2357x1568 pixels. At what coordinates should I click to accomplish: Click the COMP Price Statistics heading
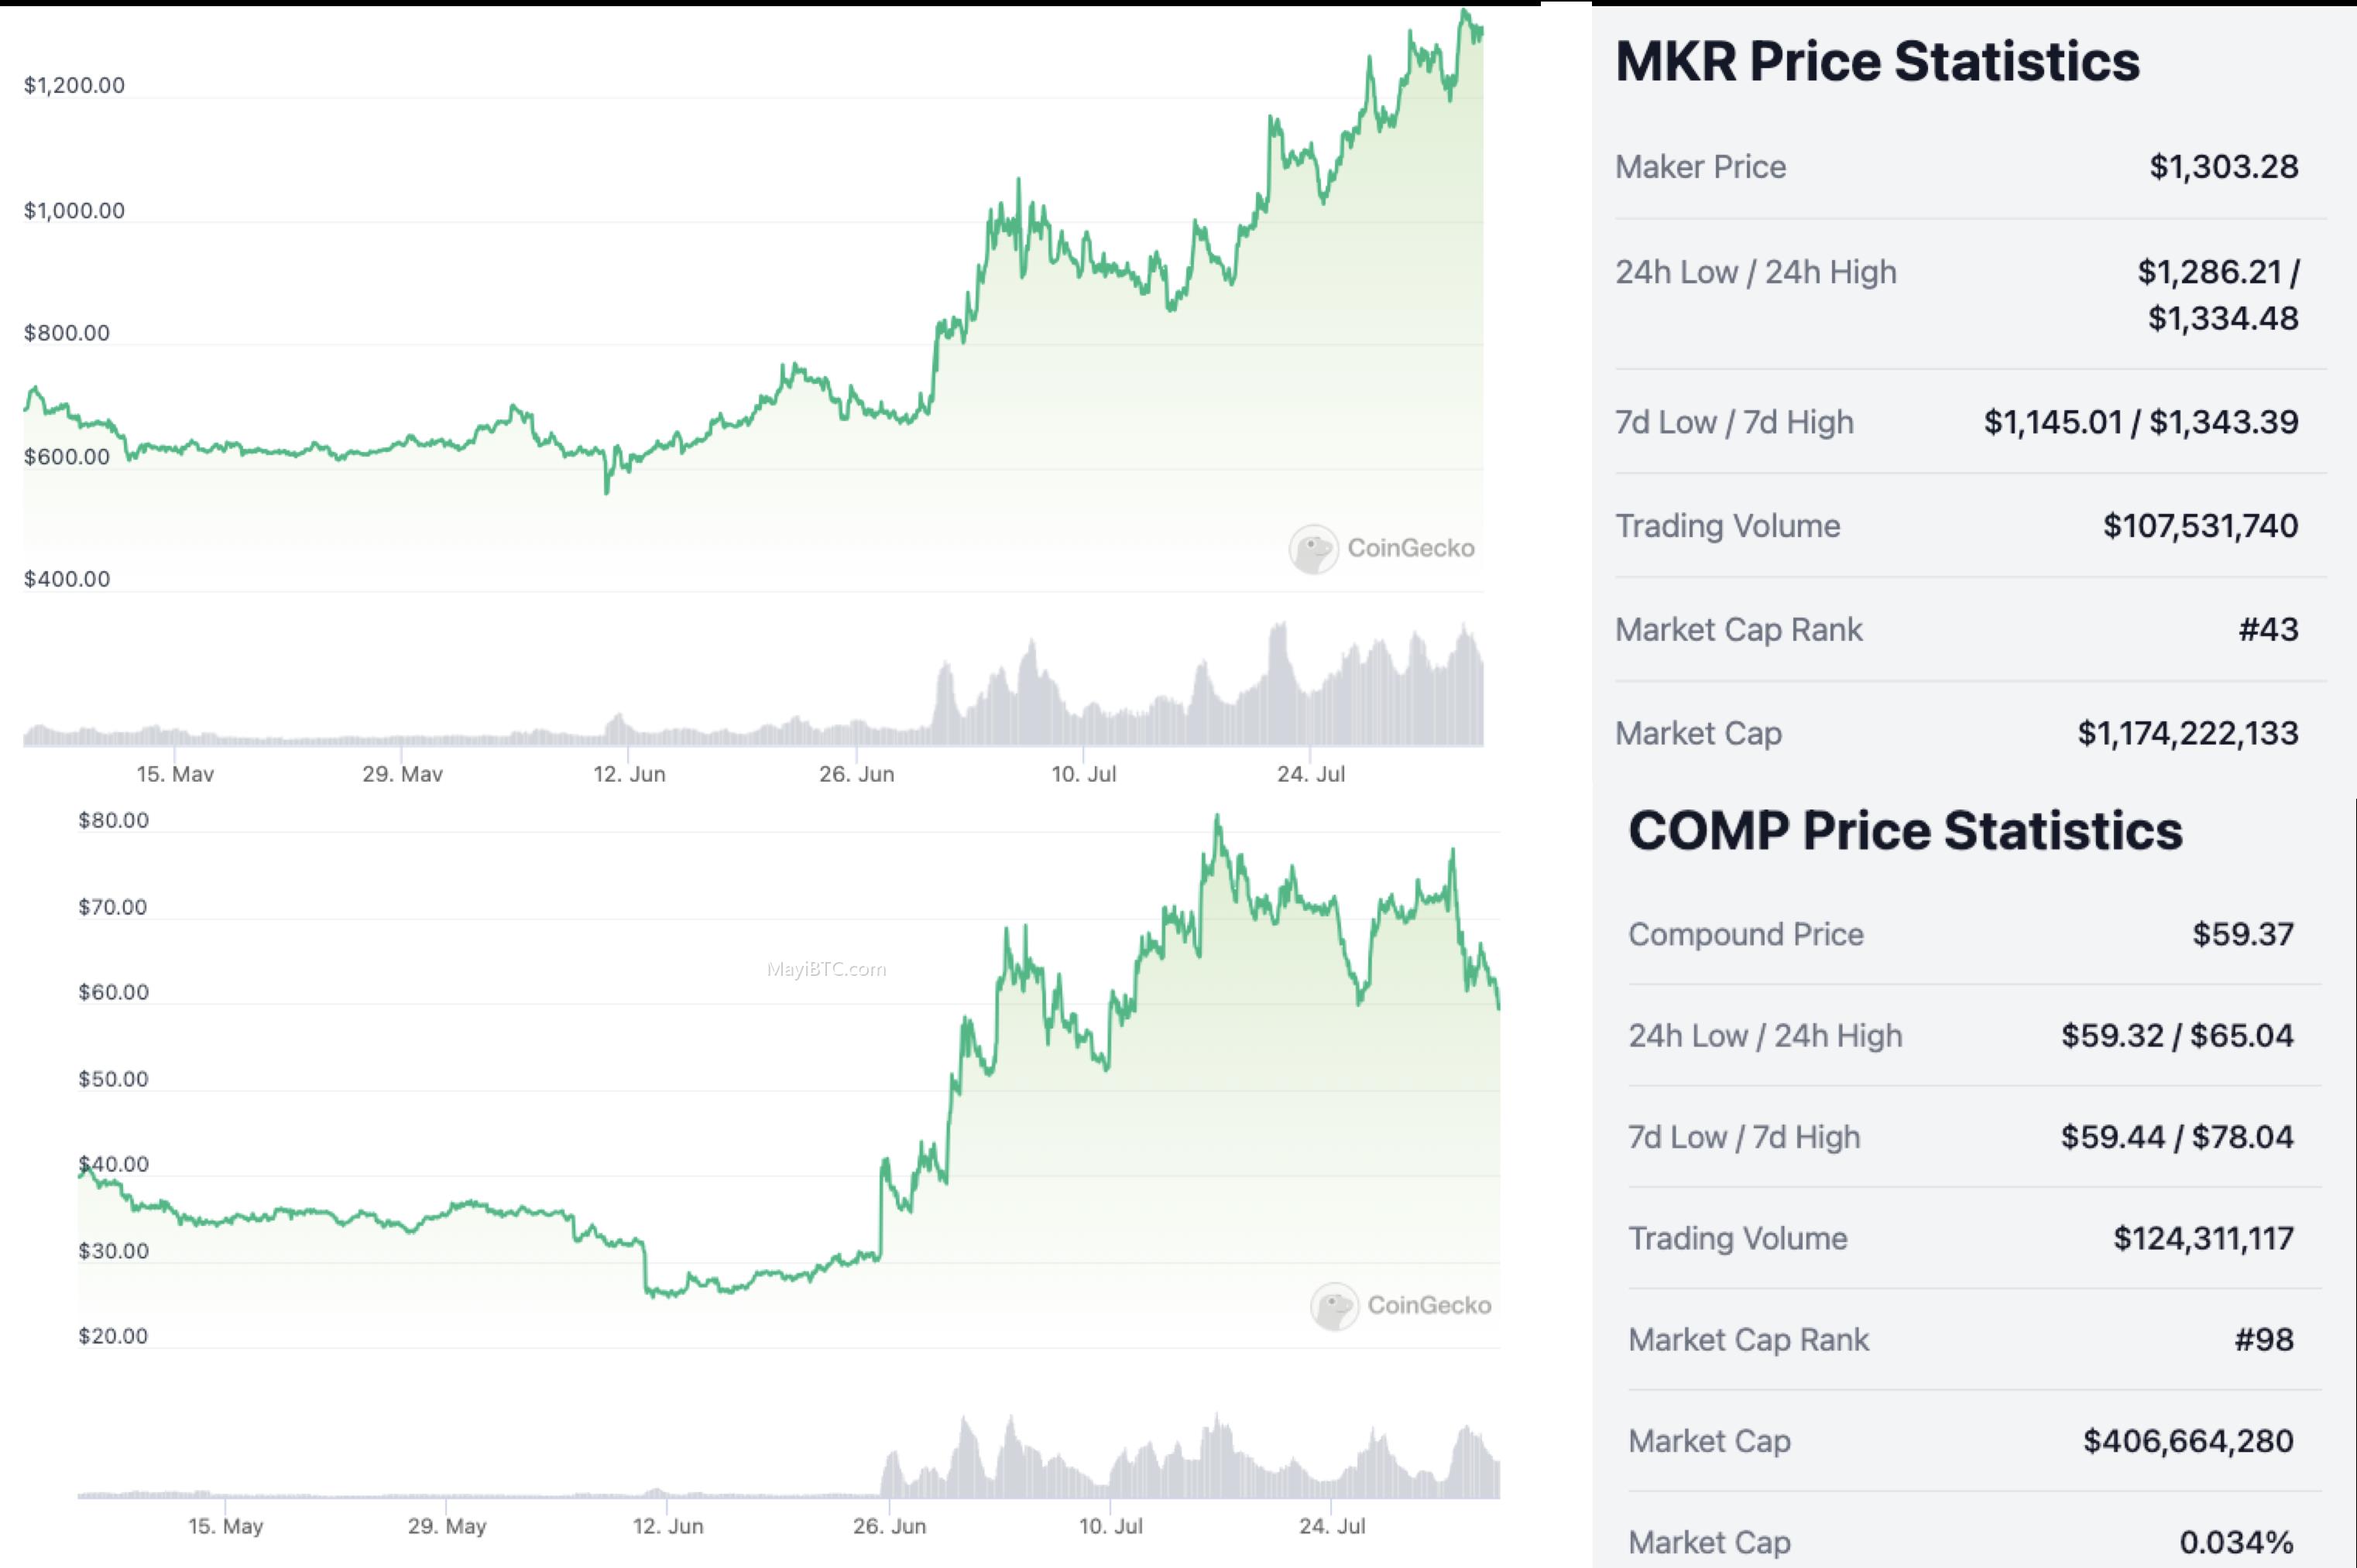click(x=1906, y=831)
